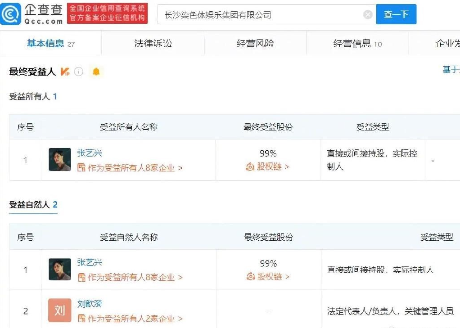Click upper 最终受益股份 column header
This screenshot has height=328, width=460.
[268, 127]
